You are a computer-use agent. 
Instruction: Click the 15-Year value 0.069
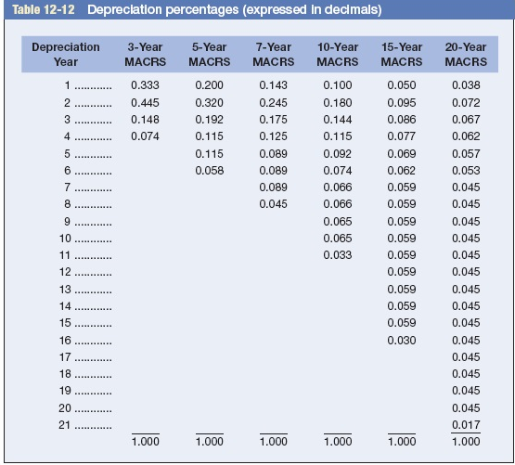[x=402, y=154]
